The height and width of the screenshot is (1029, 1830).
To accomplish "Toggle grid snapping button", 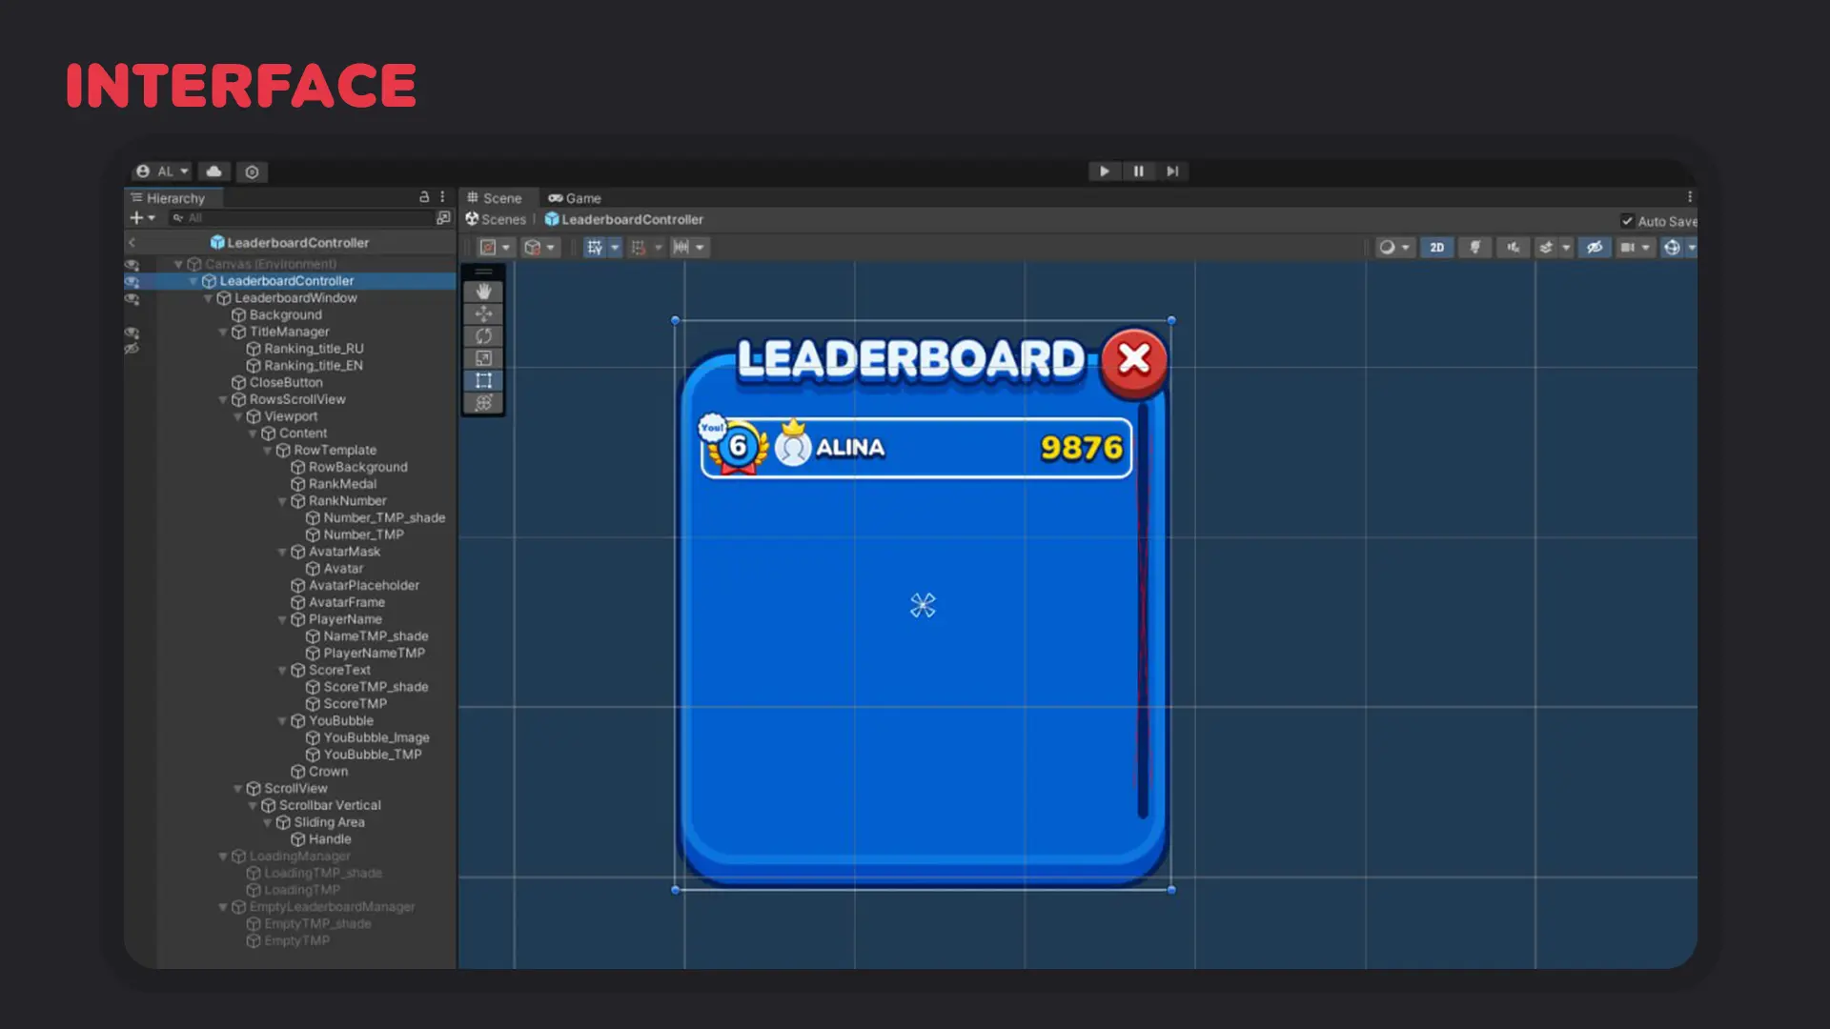I will [x=594, y=248].
